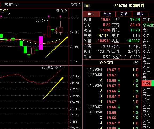Switch to the 盘口 tab

coord(91,14)
